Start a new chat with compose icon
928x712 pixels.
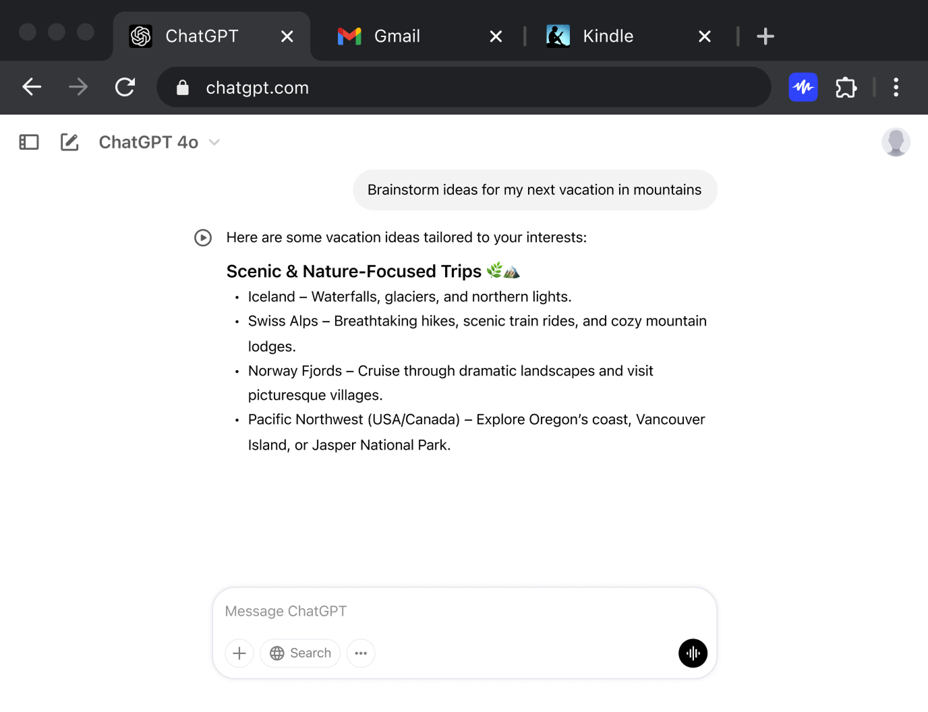[69, 142]
